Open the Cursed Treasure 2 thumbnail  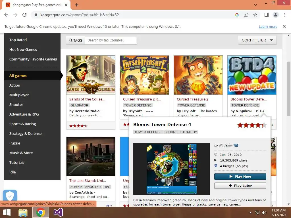[x=198, y=75]
